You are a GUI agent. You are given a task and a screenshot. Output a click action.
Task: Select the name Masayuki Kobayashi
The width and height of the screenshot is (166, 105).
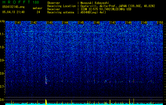[95, 3]
